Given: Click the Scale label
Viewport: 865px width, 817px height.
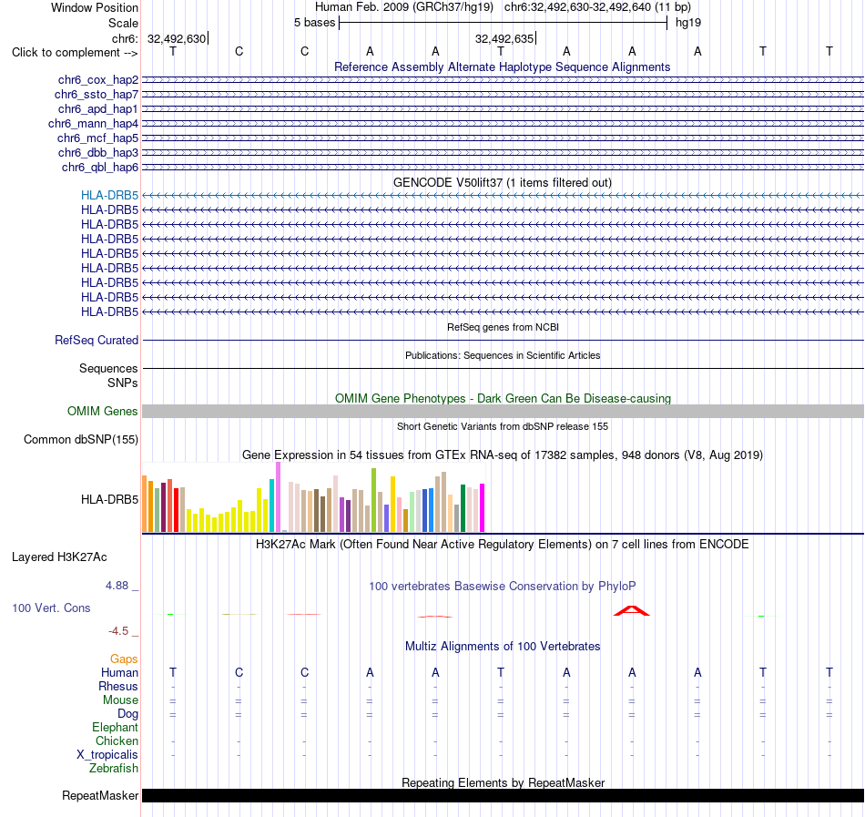Looking at the screenshot, I should [x=123, y=23].
